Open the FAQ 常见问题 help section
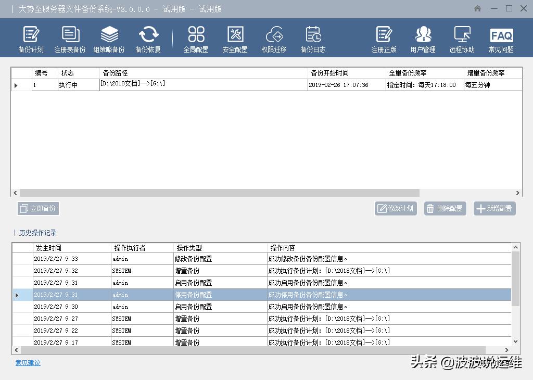533x380 pixels. (500, 37)
